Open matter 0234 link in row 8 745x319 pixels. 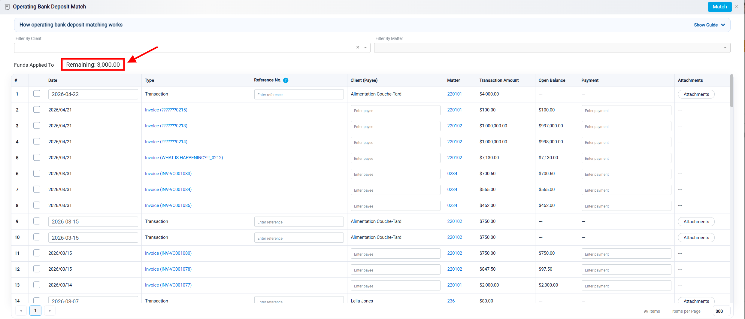coord(452,205)
